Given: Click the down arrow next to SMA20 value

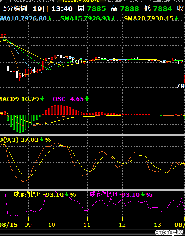Looking at the screenshot, I should tap(176, 18).
